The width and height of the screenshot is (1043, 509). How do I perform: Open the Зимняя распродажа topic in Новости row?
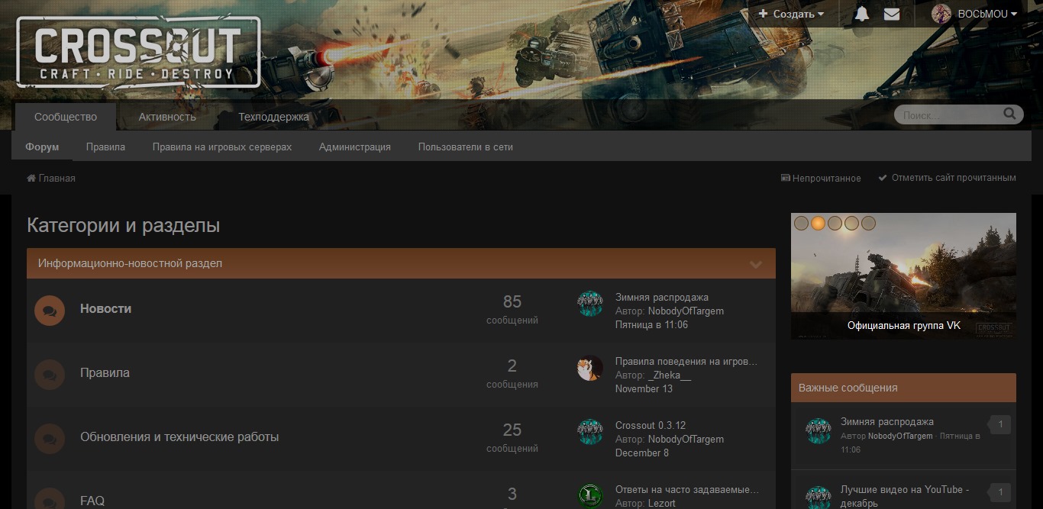[662, 297]
